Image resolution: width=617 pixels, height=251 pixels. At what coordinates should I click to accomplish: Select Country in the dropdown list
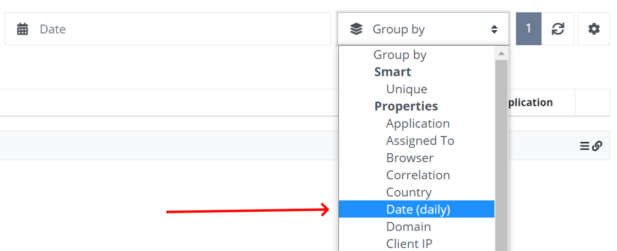coord(416,193)
